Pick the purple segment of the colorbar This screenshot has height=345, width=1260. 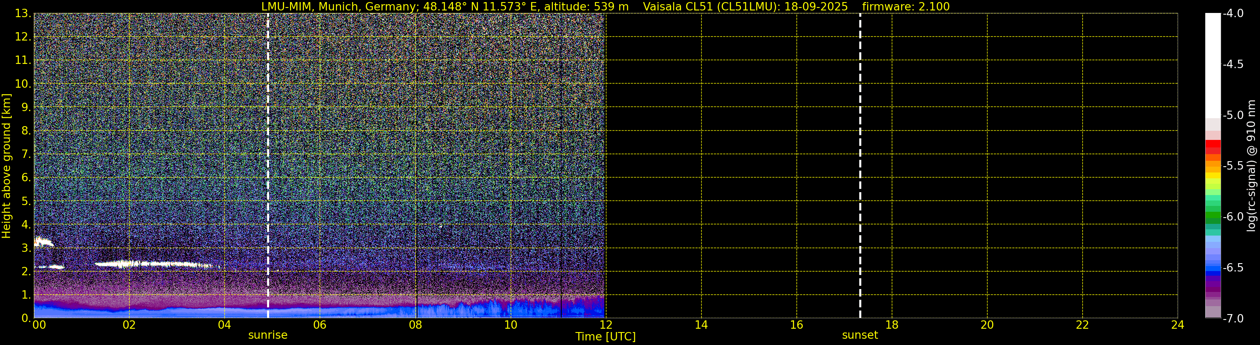(1212, 285)
